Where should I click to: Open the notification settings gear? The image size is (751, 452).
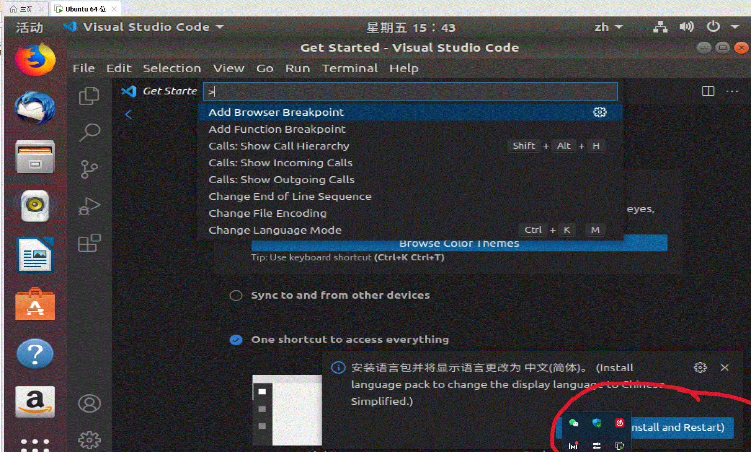[700, 367]
